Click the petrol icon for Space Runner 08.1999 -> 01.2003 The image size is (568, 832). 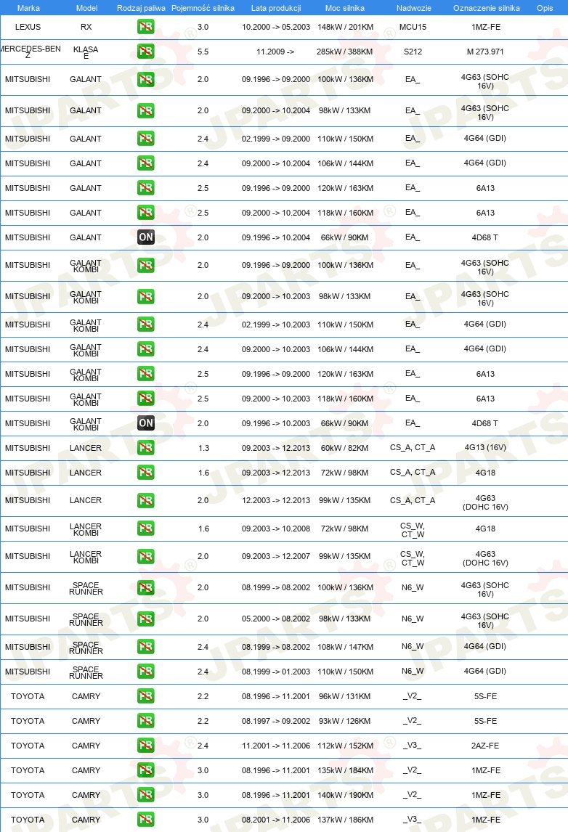coord(145,672)
